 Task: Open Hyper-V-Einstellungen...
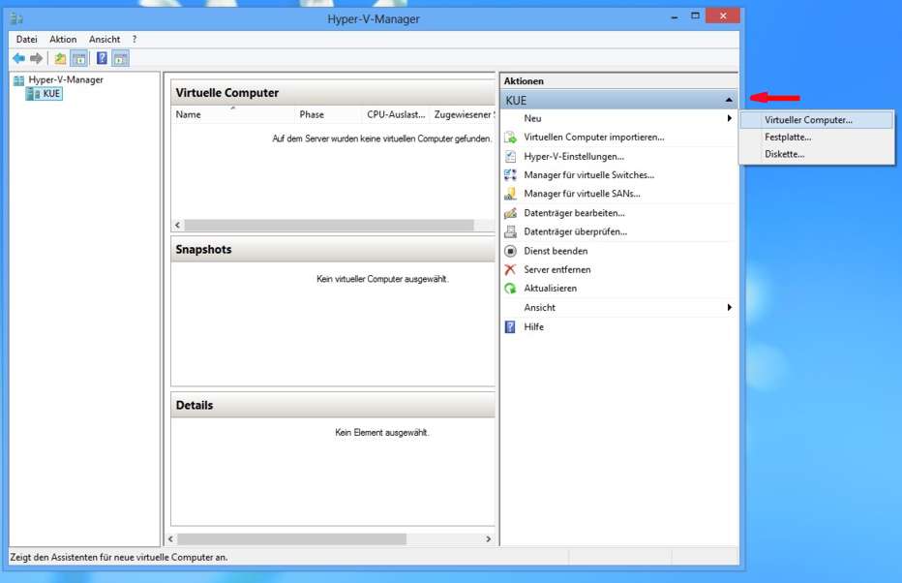point(574,157)
